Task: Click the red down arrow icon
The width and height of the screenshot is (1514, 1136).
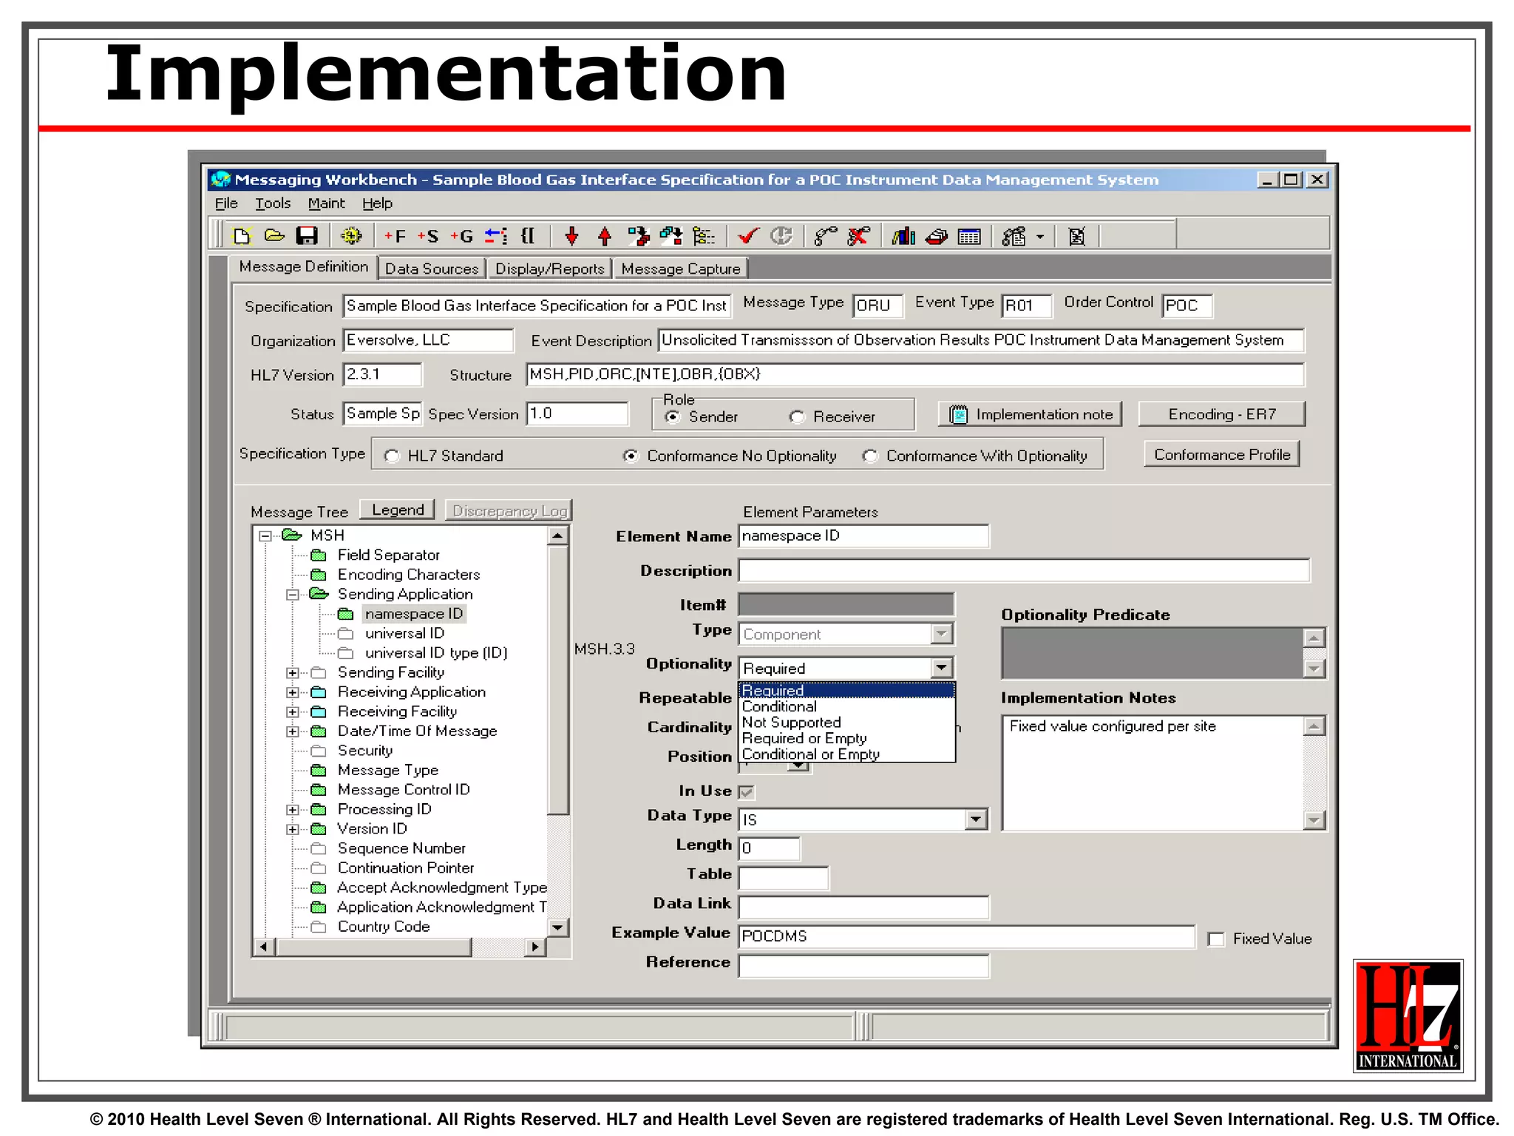Action: coord(571,236)
